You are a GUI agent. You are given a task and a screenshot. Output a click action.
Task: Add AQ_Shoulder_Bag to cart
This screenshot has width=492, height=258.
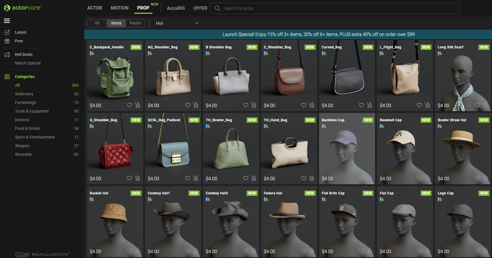[x=195, y=105]
